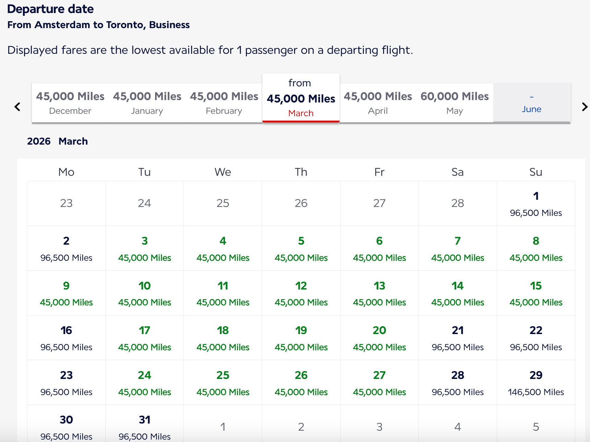Select March 3 departure date
The image size is (590, 442).
(x=144, y=248)
